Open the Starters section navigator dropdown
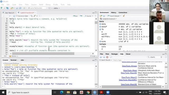Screen dimensions: 169x95 (x=14, y=56)
